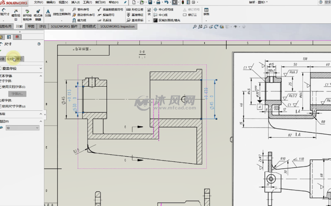The height and width of the screenshot is (206, 331).
Task: Click the 形位公差 geometric tolerance tool
Action: point(135,9)
